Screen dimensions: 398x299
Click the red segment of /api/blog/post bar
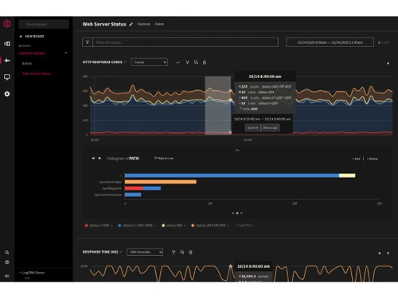pyautogui.click(x=134, y=188)
